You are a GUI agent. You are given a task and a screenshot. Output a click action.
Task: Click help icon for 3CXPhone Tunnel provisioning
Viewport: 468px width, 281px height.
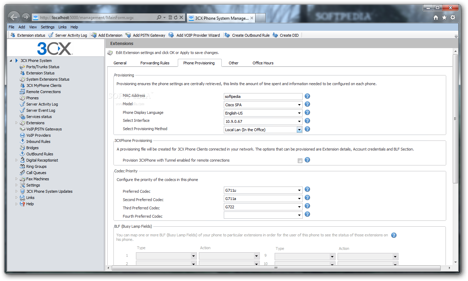coord(307,160)
